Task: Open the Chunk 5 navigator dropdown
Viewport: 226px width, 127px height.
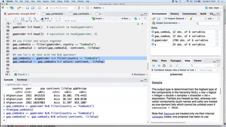Action: click(x=22, y=74)
